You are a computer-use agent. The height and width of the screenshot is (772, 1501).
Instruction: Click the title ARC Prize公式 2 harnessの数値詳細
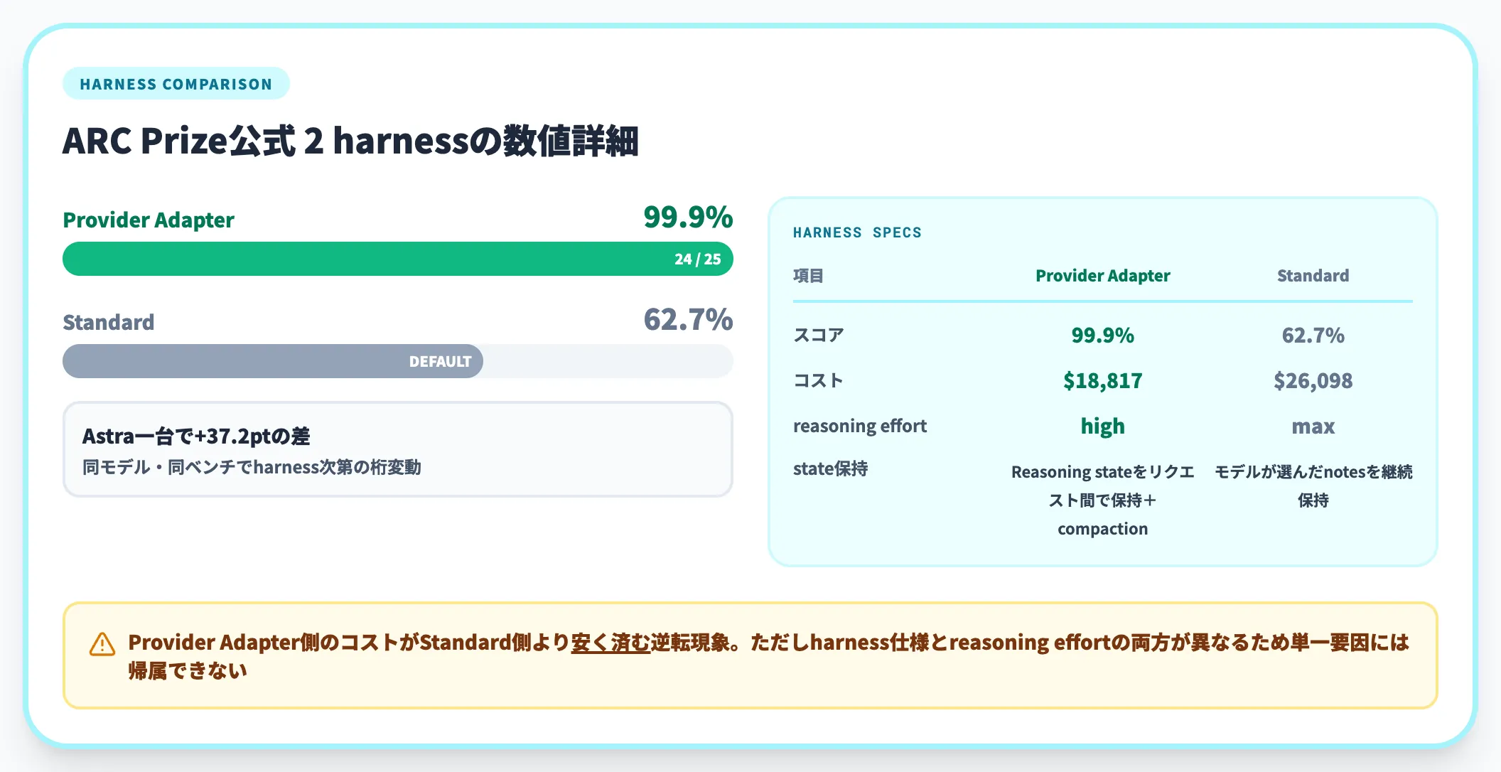350,141
